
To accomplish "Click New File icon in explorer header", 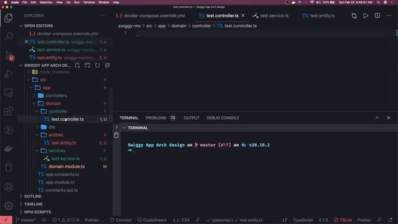I will 77,65.
